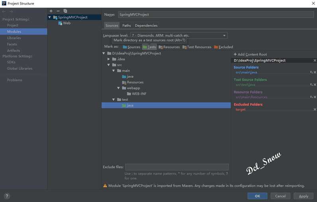The image size is (317, 202).
Task: Click the forward navigation arrow
Action: tap(11, 12)
